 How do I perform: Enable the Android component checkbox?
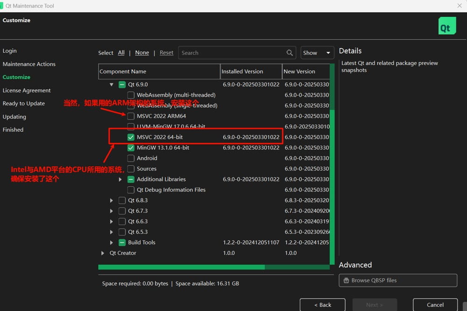(131, 158)
